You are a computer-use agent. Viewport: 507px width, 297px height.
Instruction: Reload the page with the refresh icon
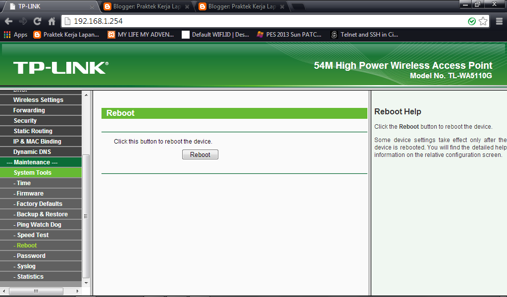tap(37, 21)
